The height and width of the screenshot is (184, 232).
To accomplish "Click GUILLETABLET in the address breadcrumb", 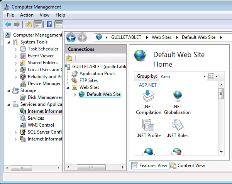I will pyautogui.click(x=126, y=37).
